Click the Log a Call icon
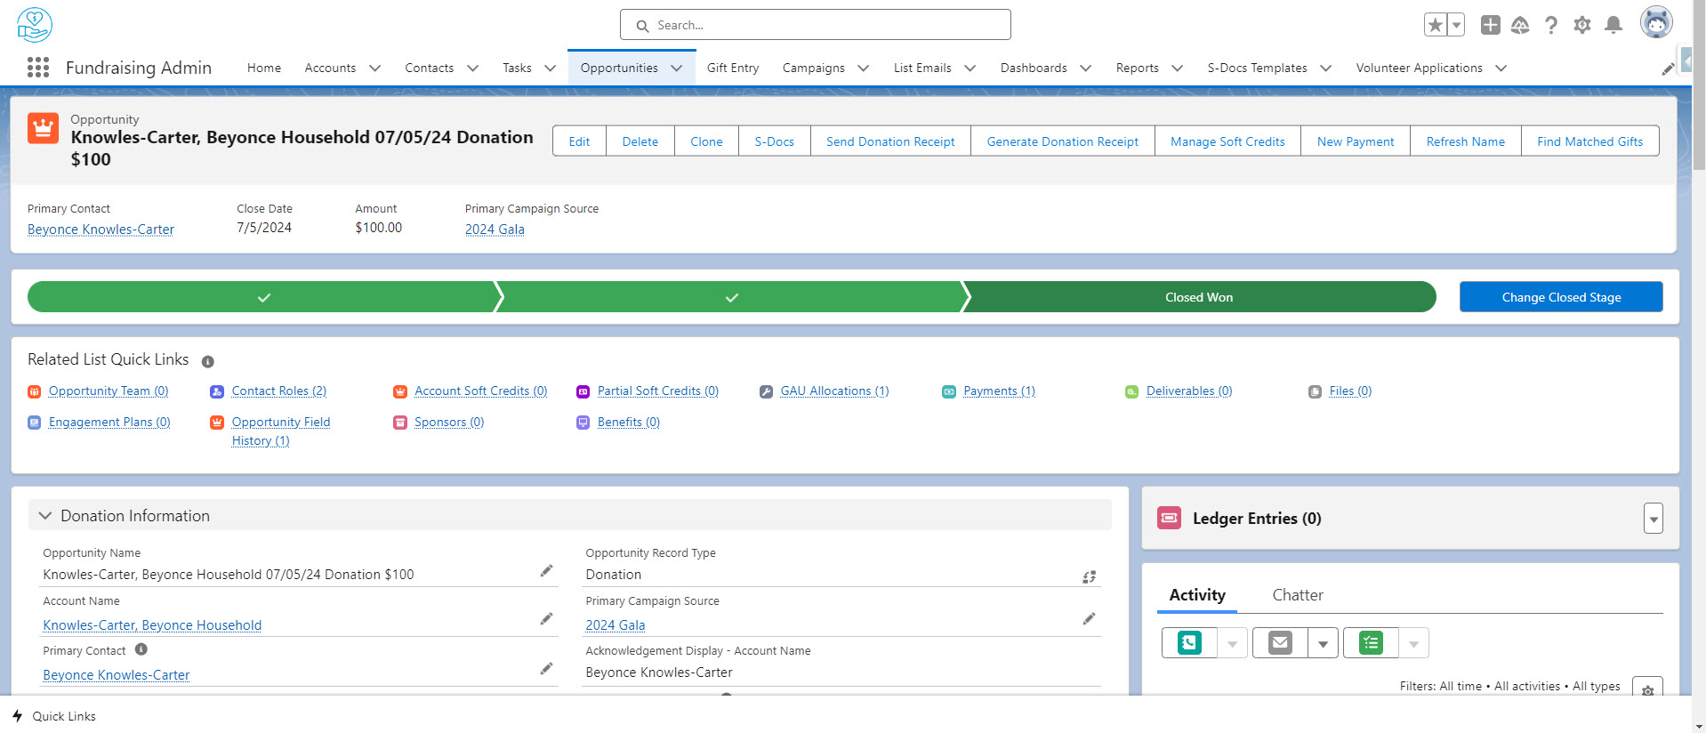1706x733 pixels. click(x=1189, y=642)
